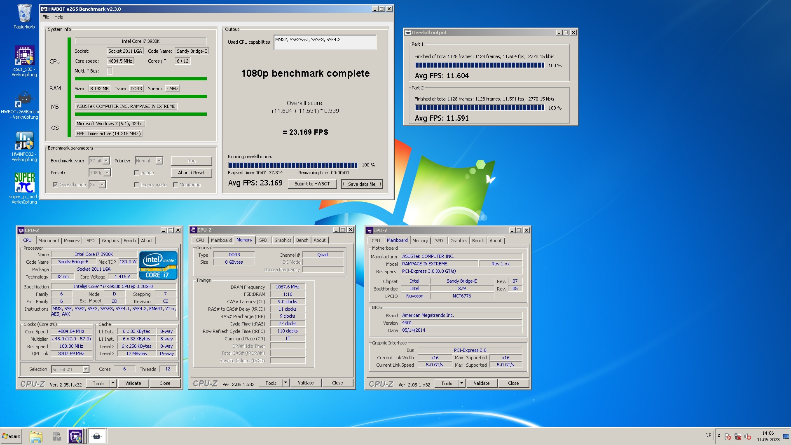This screenshot has width=791, height=445.
Task: Click the main benchmark progress bar
Action: tap(293, 165)
